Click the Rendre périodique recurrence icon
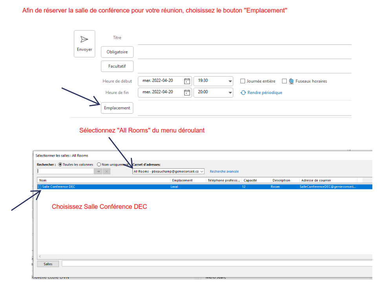 tap(243, 93)
